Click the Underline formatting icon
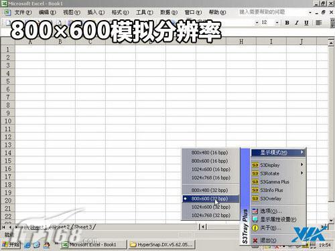This screenshot has height=251, width=335. pos(306,23)
